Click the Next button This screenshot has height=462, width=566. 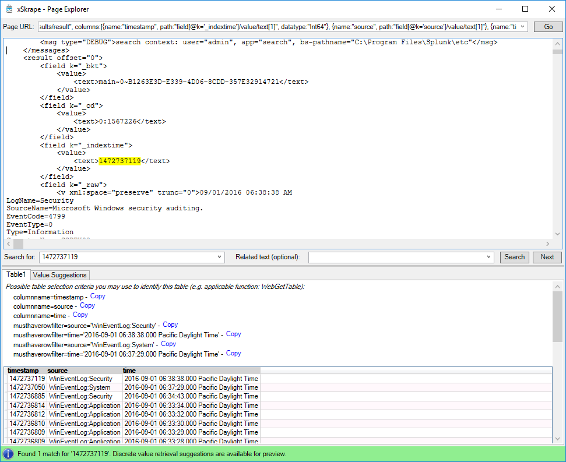coord(547,257)
